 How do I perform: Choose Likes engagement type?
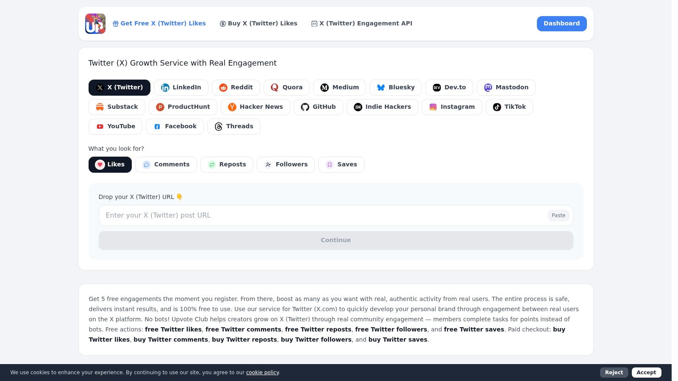pos(110,165)
